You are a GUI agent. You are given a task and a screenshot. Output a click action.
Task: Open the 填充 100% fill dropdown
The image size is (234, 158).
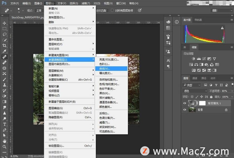click(232, 97)
